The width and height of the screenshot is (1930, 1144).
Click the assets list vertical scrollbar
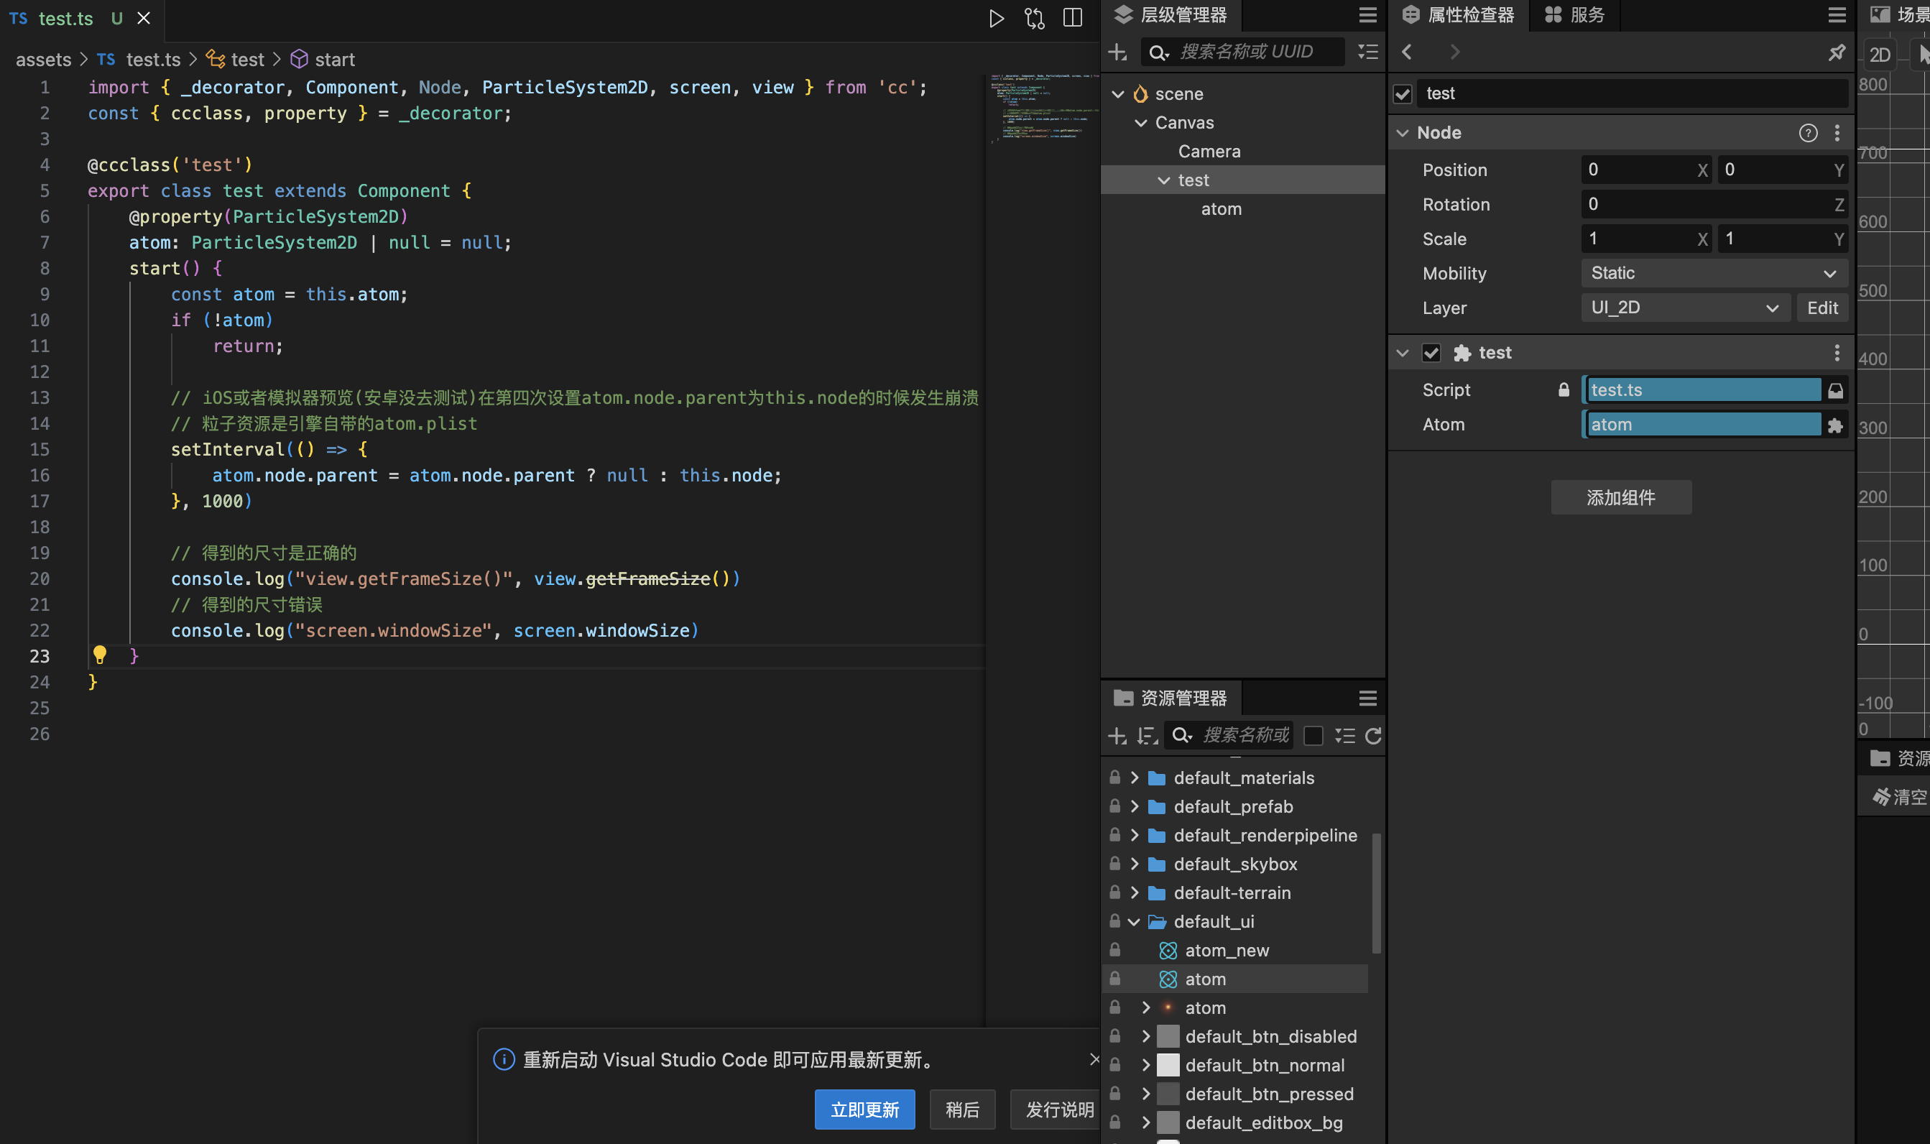1376,894
